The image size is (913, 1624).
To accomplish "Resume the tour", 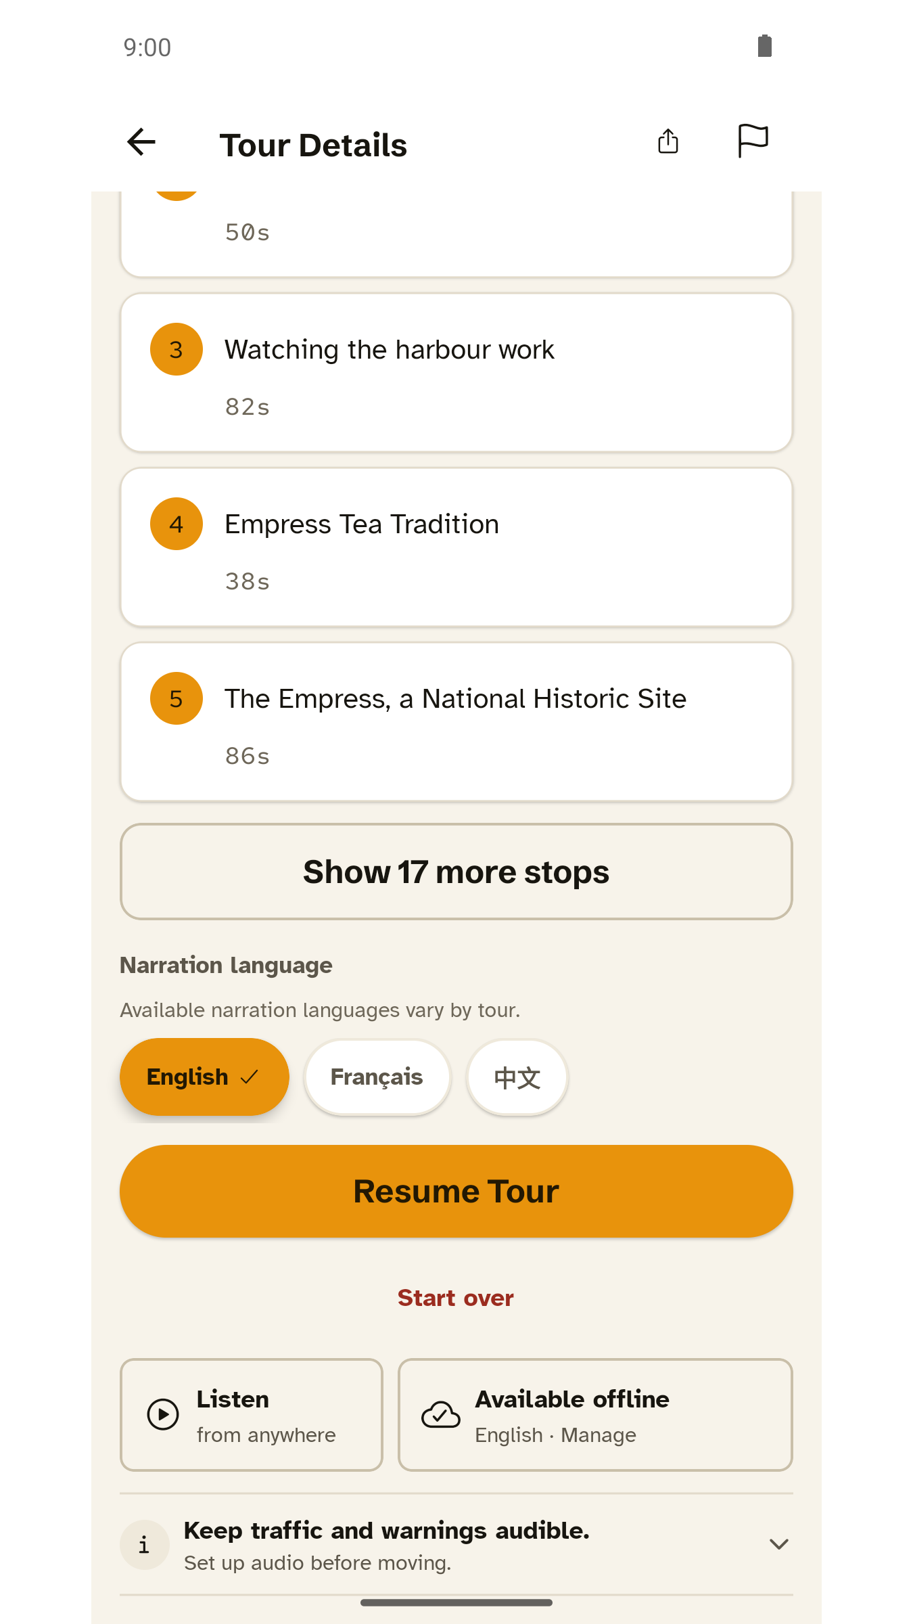I will [456, 1191].
